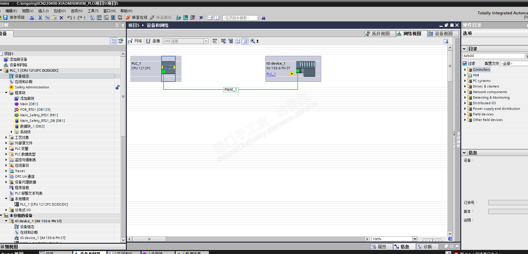The height and width of the screenshot is (254, 528).
Task: Adjust the zoom slider in network view
Action: (432, 239)
